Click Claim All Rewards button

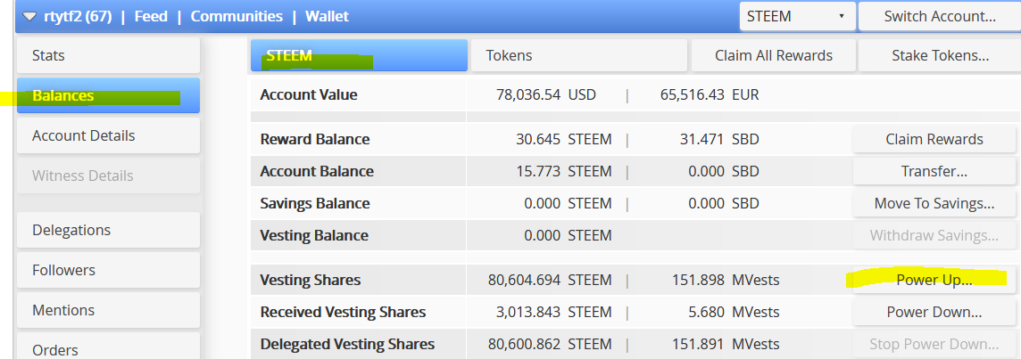click(773, 55)
